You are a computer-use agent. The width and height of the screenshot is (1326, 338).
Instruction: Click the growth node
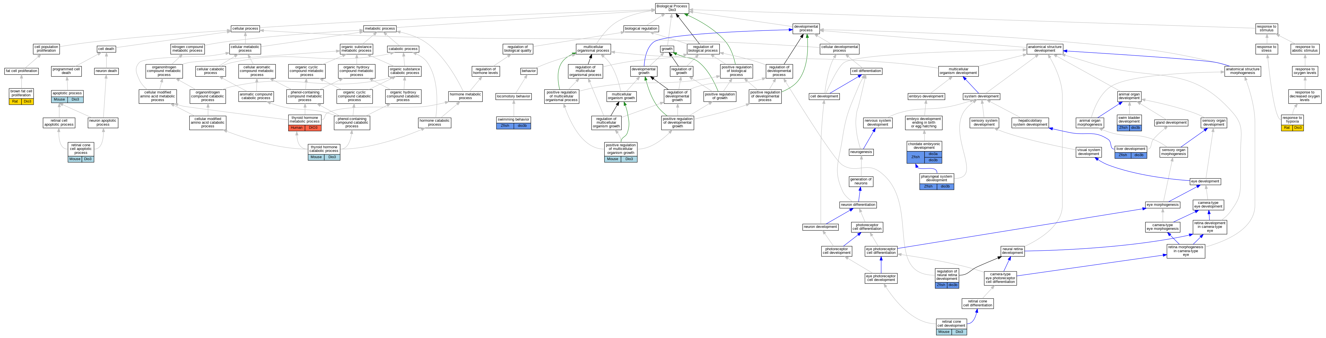pyautogui.click(x=667, y=49)
